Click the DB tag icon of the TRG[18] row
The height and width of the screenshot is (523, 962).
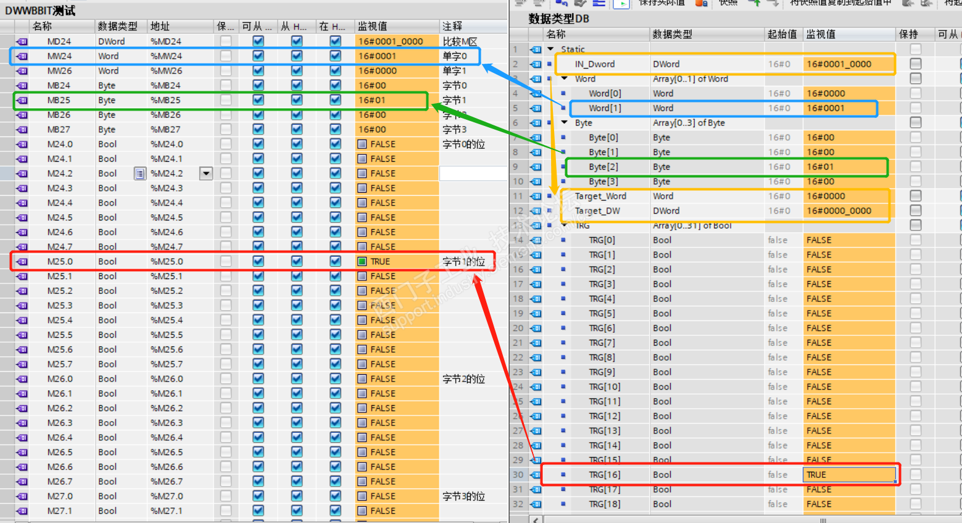click(x=536, y=504)
